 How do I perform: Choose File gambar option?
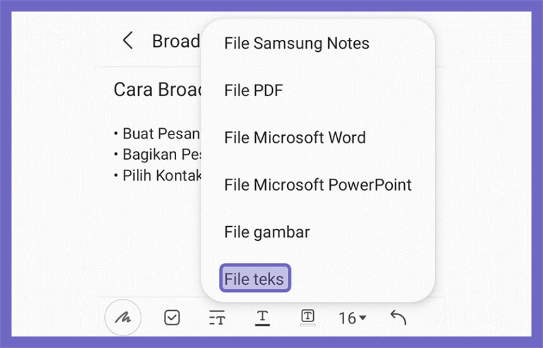[267, 232]
